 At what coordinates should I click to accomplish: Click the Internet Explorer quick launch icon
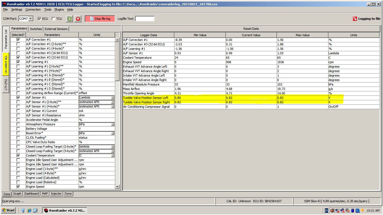[29, 211]
